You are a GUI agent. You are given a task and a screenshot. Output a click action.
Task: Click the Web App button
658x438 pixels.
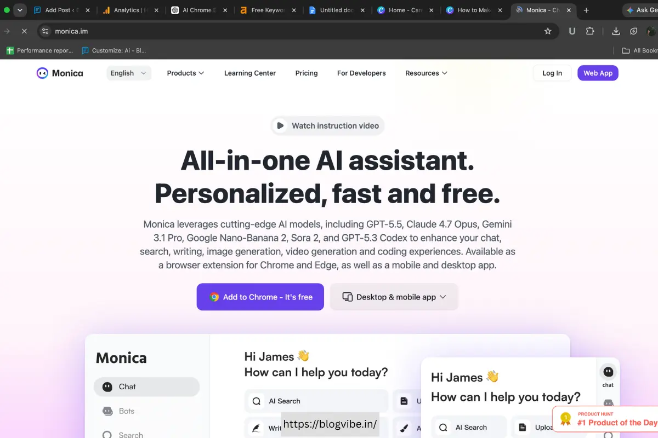pos(598,73)
